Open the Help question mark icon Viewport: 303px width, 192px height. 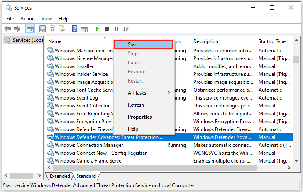[x=74, y=29]
